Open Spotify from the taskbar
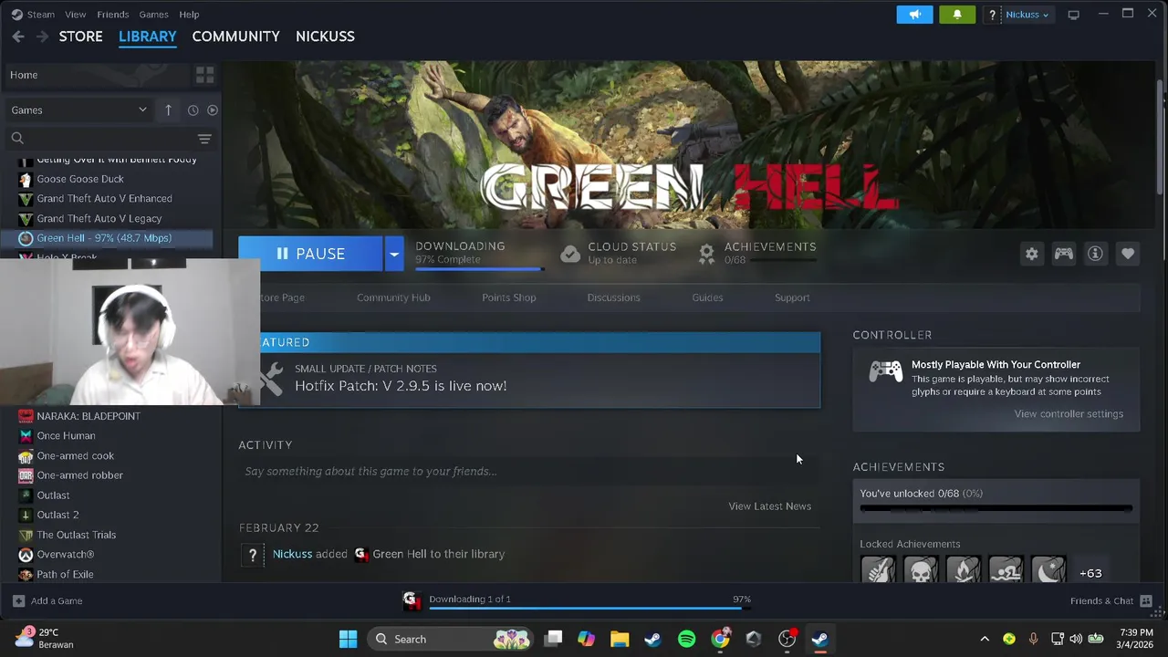The height and width of the screenshot is (657, 1168). [x=686, y=639]
